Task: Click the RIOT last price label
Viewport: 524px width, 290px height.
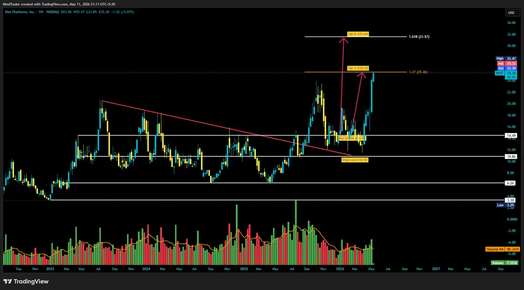Action: click(507, 74)
